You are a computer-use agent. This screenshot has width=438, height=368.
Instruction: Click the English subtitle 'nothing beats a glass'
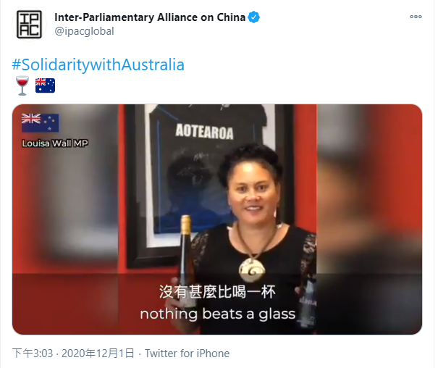point(218,314)
